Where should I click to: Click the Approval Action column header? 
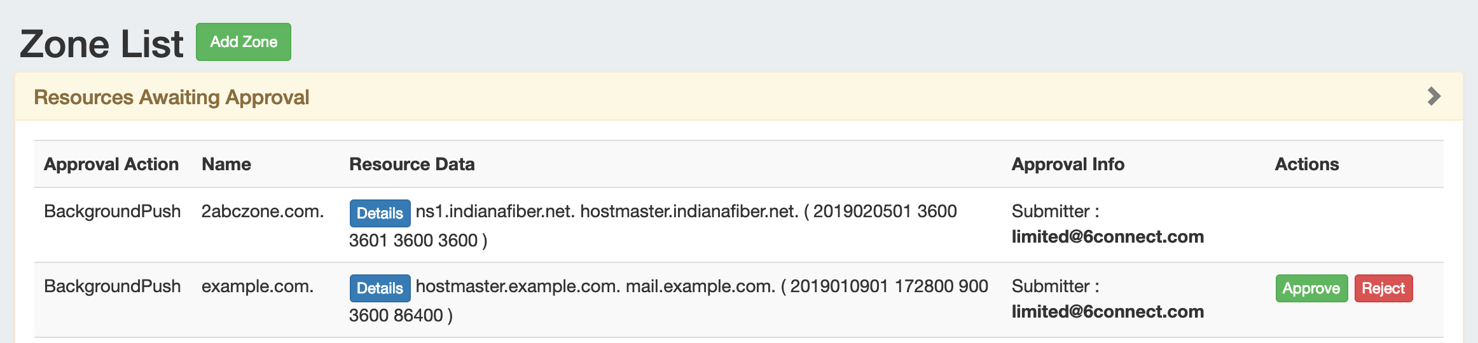tap(111, 165)
